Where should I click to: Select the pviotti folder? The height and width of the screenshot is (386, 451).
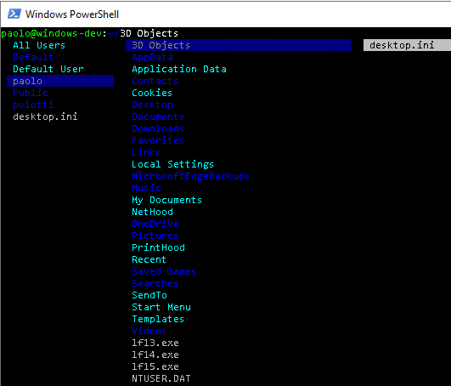pos(33,105)
